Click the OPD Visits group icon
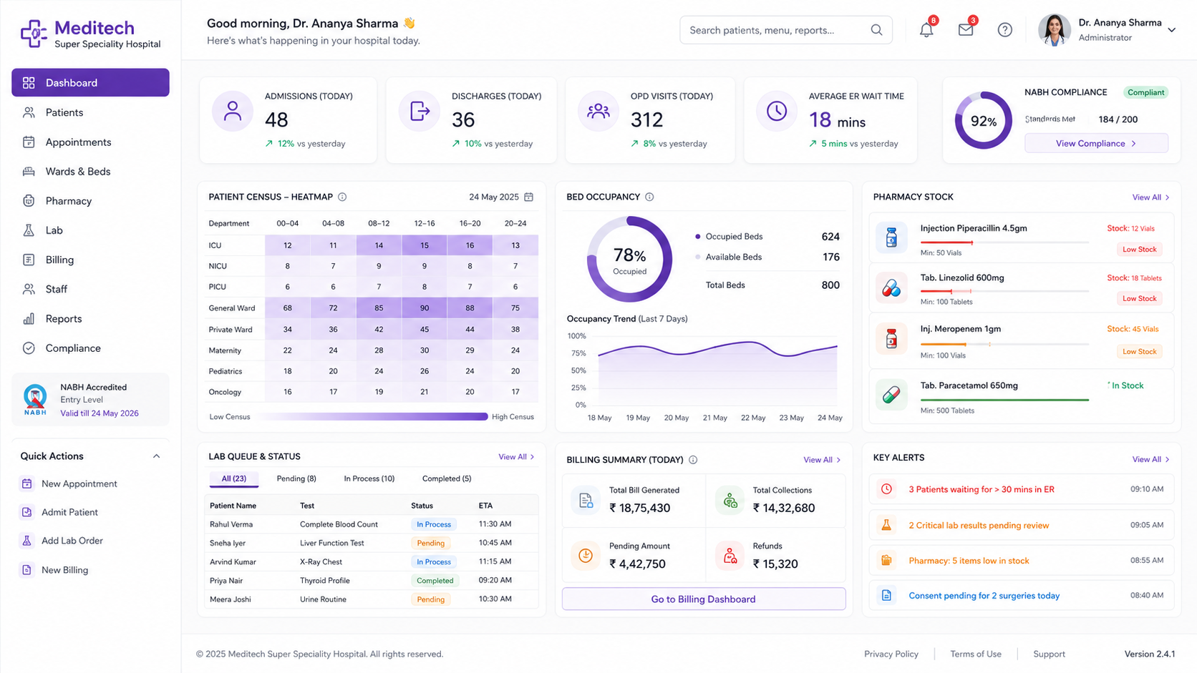Image resolution: width=1197 pixels, height=673 pixels. point(598,111)
